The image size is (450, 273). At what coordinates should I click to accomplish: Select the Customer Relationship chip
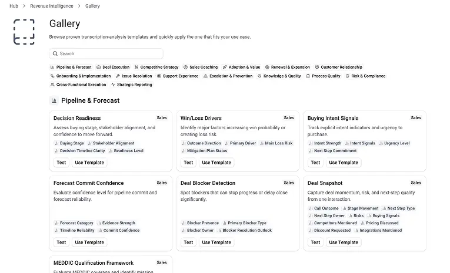point(339,67)
